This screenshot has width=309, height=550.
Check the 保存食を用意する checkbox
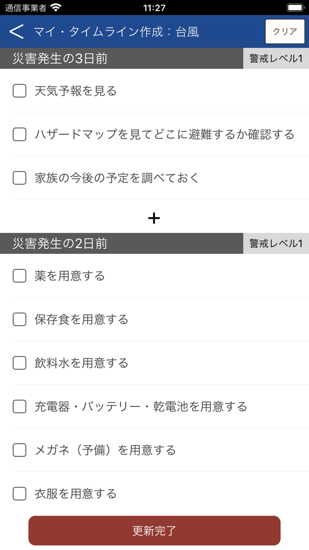tap(19, 320)
